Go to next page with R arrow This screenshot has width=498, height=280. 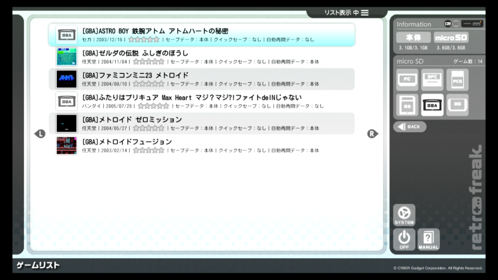(372, 134)
